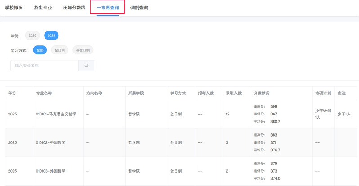
Task: Click the 010102-中国哲学 major cell
Action: (51, 142)
